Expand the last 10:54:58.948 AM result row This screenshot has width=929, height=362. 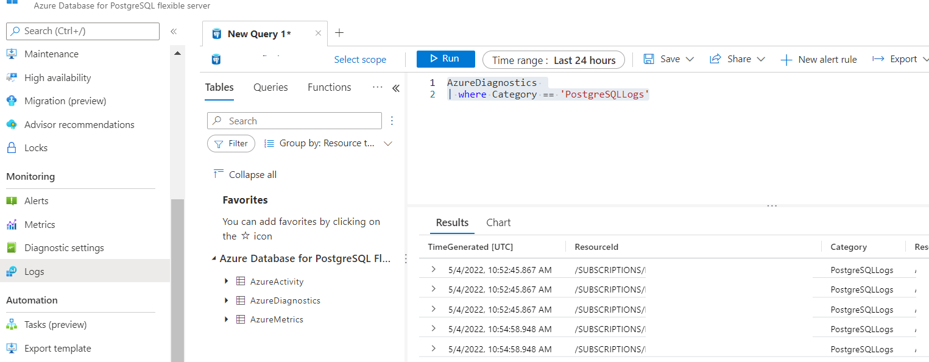point(433,349)
